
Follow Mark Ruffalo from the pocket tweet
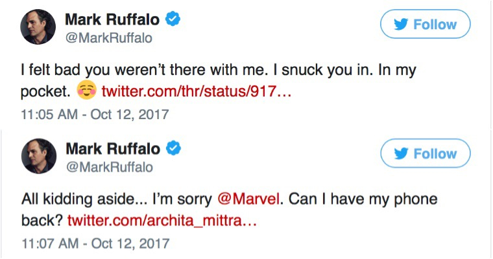pos(425,25)
